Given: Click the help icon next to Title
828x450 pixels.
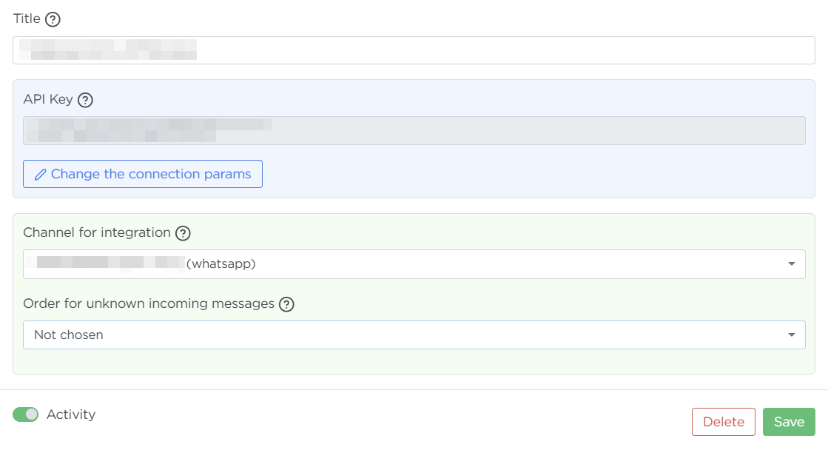Looking at the screenshot, I should click(53, 19).
